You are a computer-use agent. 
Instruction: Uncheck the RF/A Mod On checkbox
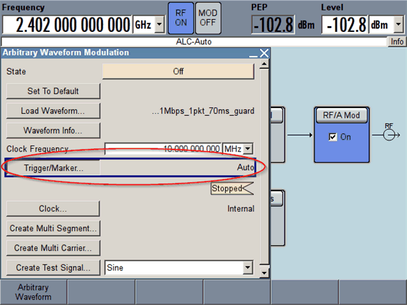pos(333,137)
